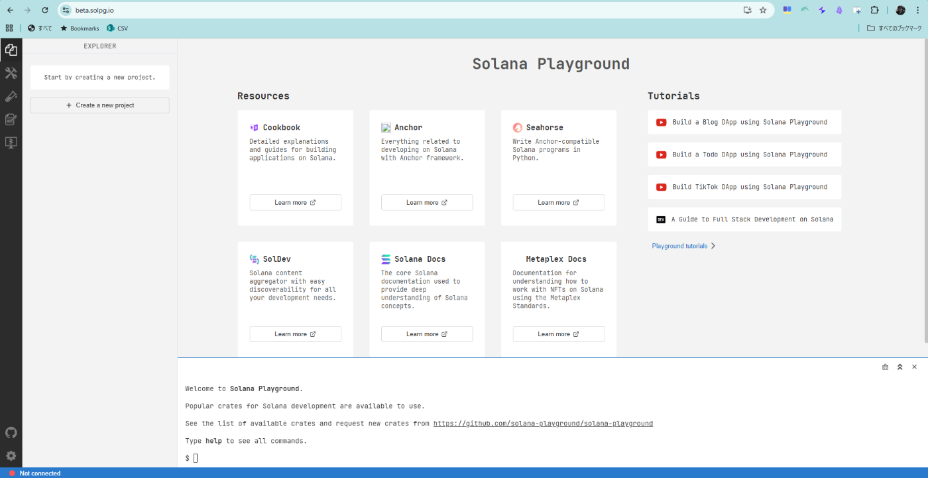
Task: Open the Build & Deploy tools icon
Action: [x=11, y=73]
